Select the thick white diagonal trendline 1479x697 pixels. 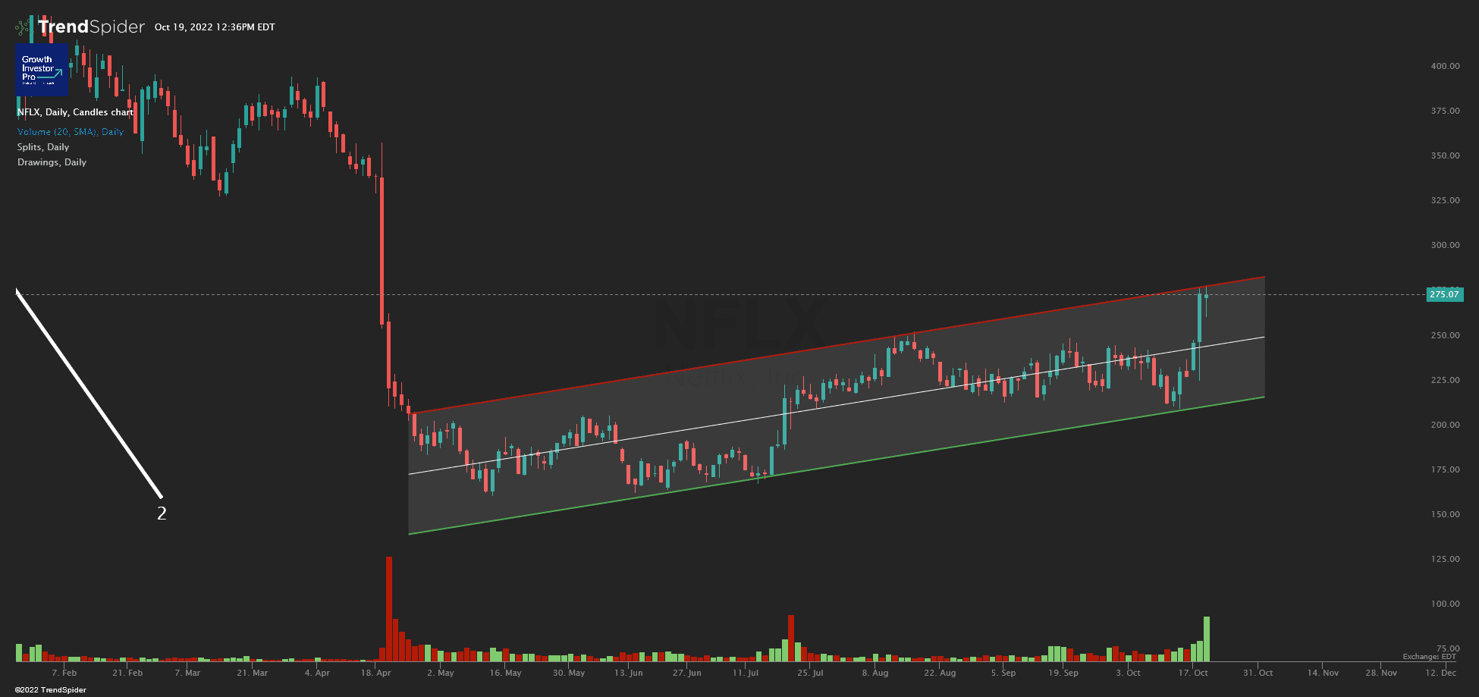89,393
